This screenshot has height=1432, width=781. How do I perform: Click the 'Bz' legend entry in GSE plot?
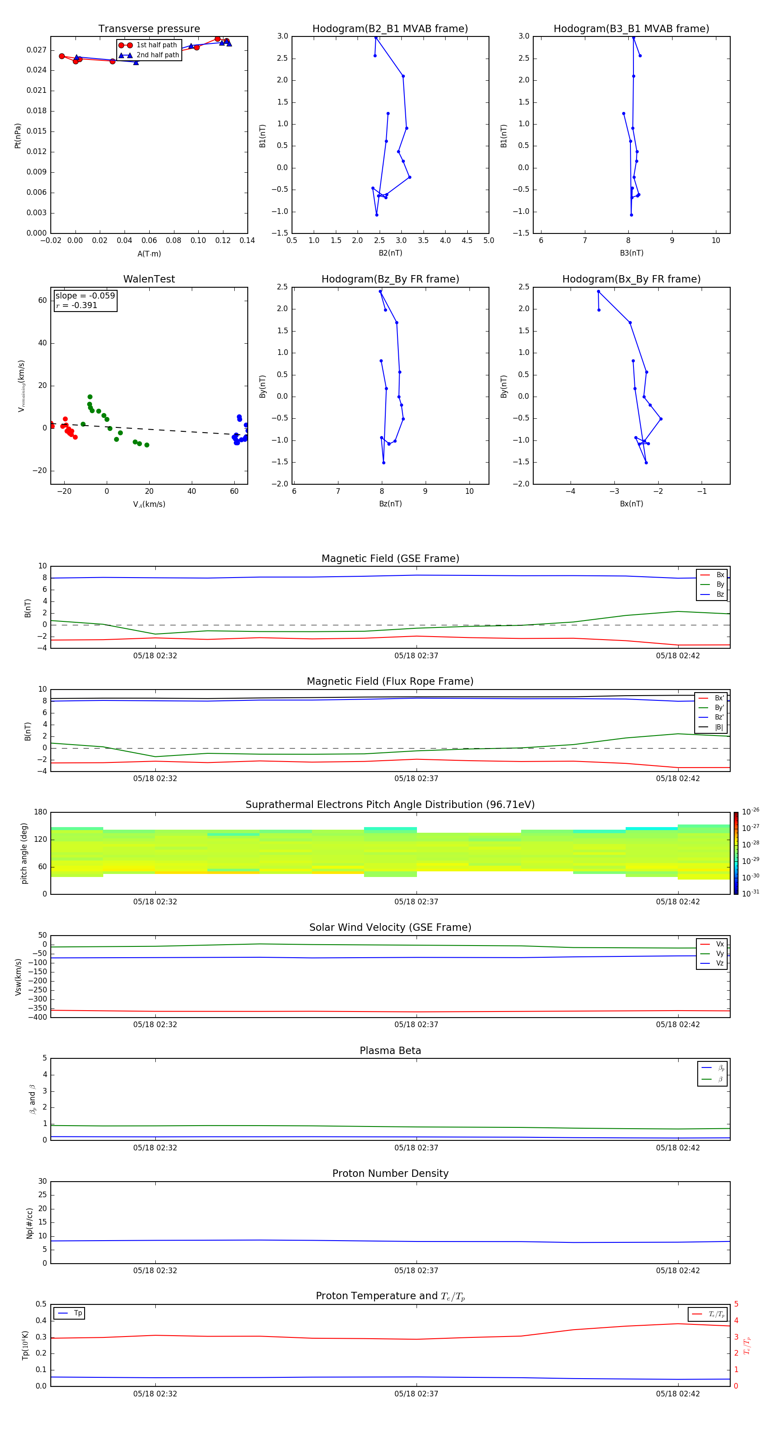coord(712,594)
